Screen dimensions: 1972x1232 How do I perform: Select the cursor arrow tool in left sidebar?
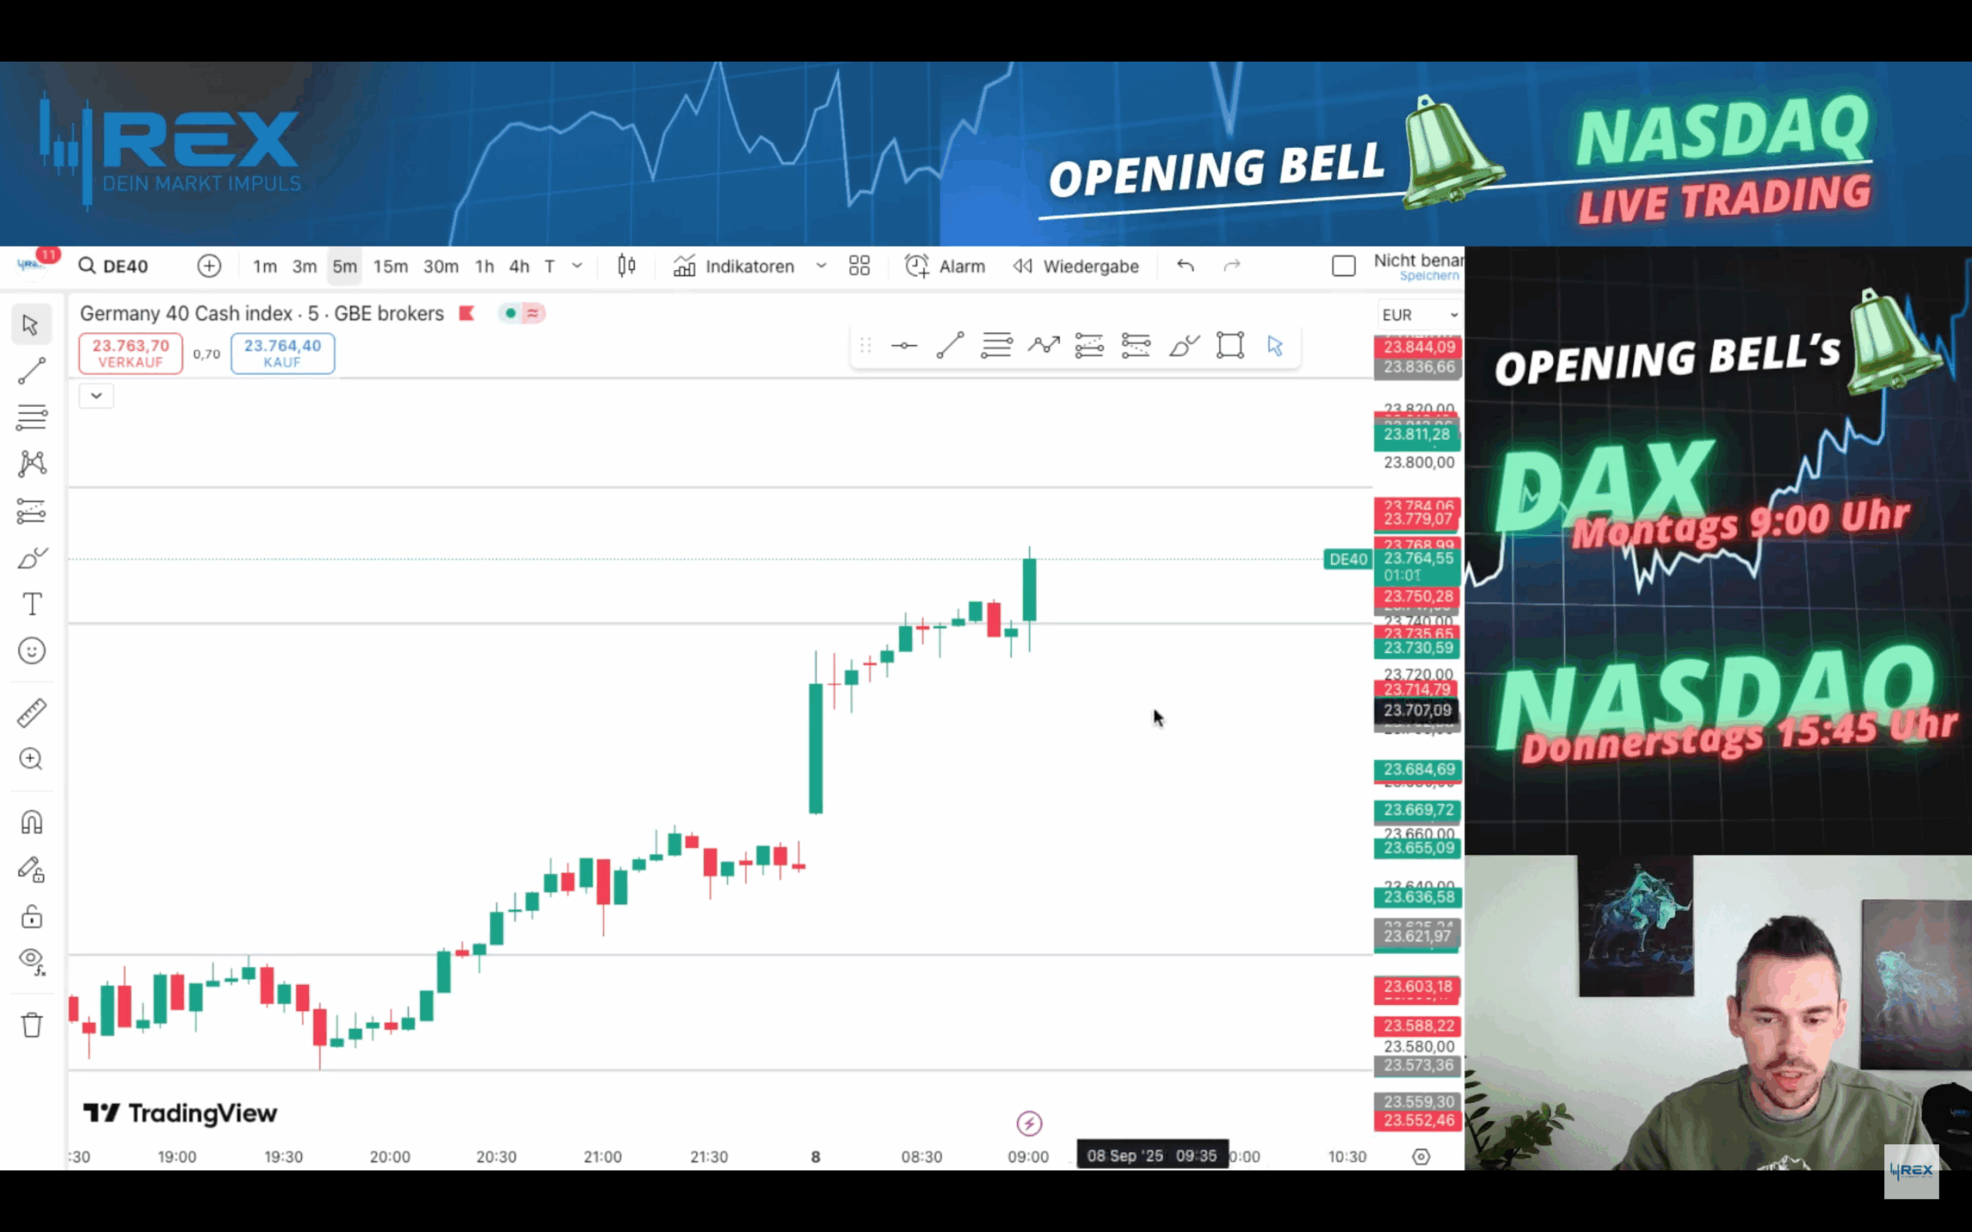[x=31, y=324]
